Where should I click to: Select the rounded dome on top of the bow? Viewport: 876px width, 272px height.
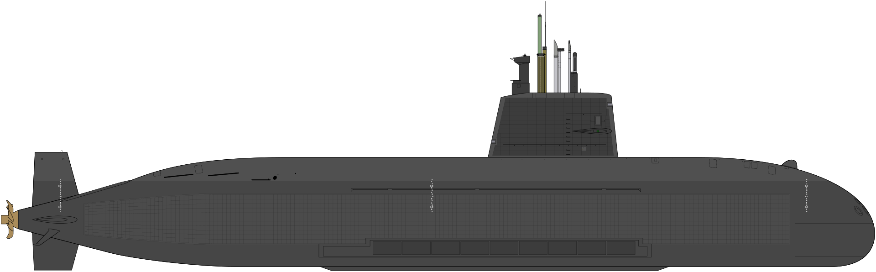pyautogui.click(x=790, y=164)
